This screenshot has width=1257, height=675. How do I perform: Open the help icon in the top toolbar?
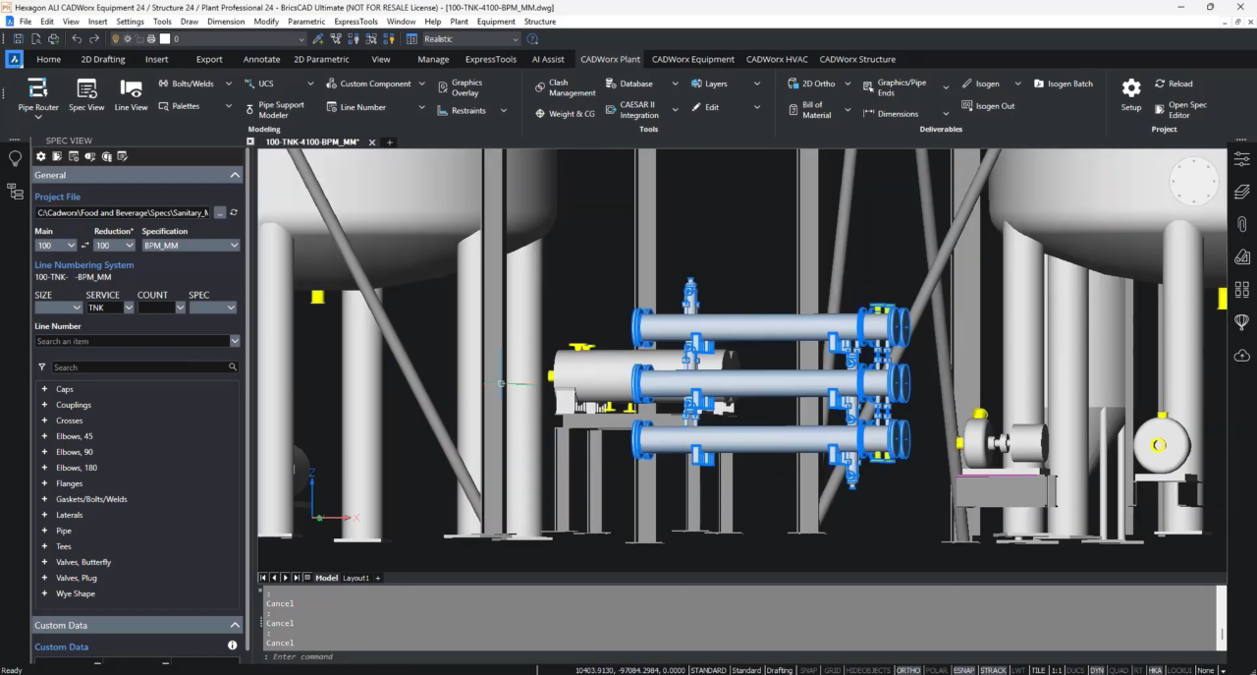tap(532, 39)
